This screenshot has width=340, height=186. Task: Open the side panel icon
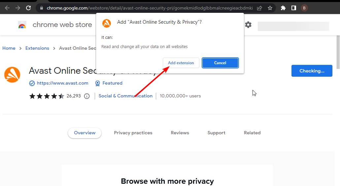coord(293,8)
